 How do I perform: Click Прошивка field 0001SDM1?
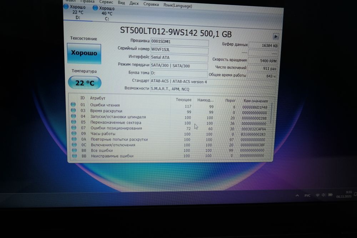pyautogui.click(x=180, y=42)
